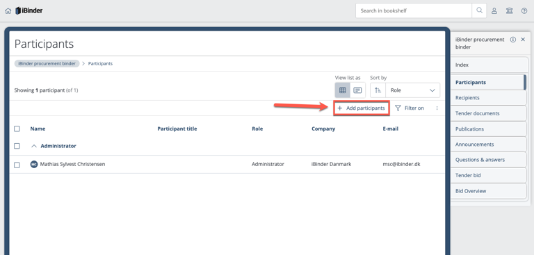
Task: Open the three-dot more options menu
Action: coord(437,108)
